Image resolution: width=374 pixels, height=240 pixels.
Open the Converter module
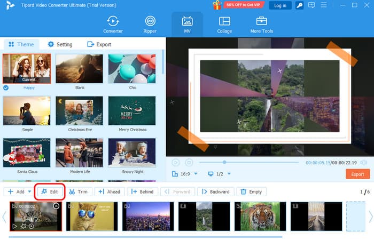tap(113, 24)
